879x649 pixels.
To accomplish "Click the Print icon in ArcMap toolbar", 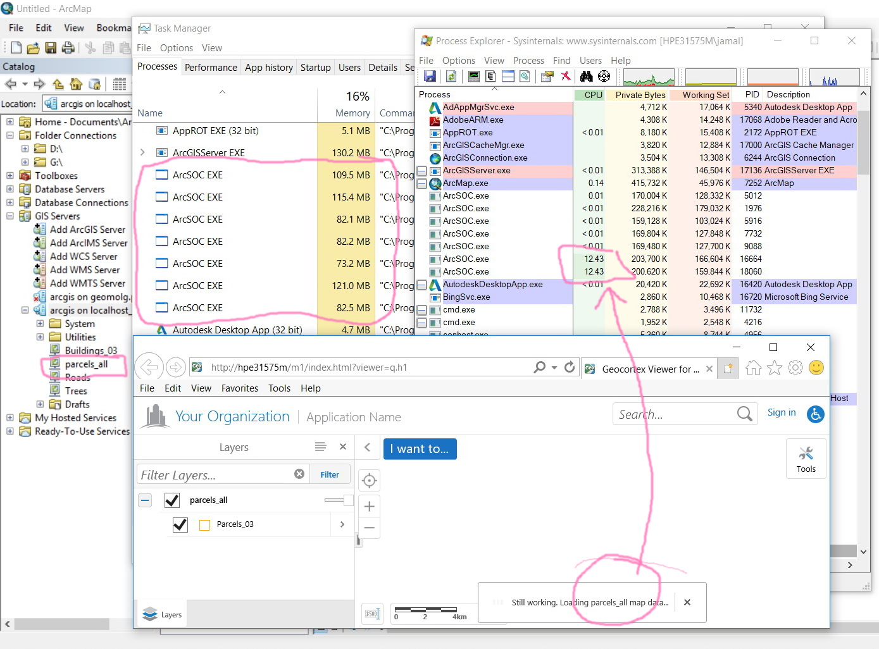I will click(68, 47).
